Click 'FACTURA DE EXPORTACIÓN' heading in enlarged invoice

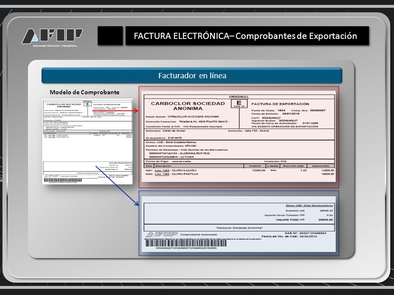click(280, 104)
